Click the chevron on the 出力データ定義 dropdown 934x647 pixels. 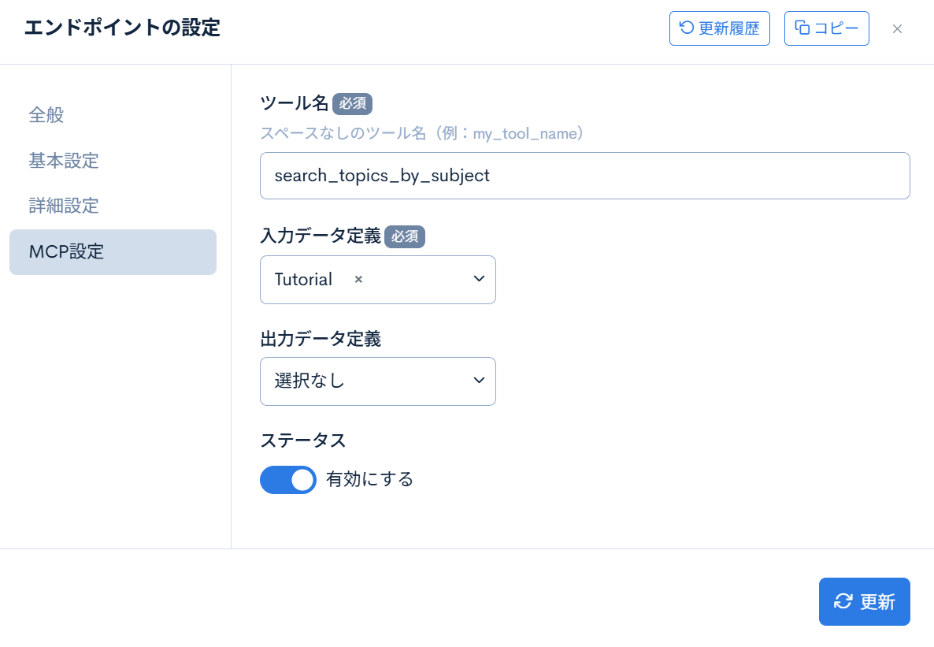tap(478, 381)
